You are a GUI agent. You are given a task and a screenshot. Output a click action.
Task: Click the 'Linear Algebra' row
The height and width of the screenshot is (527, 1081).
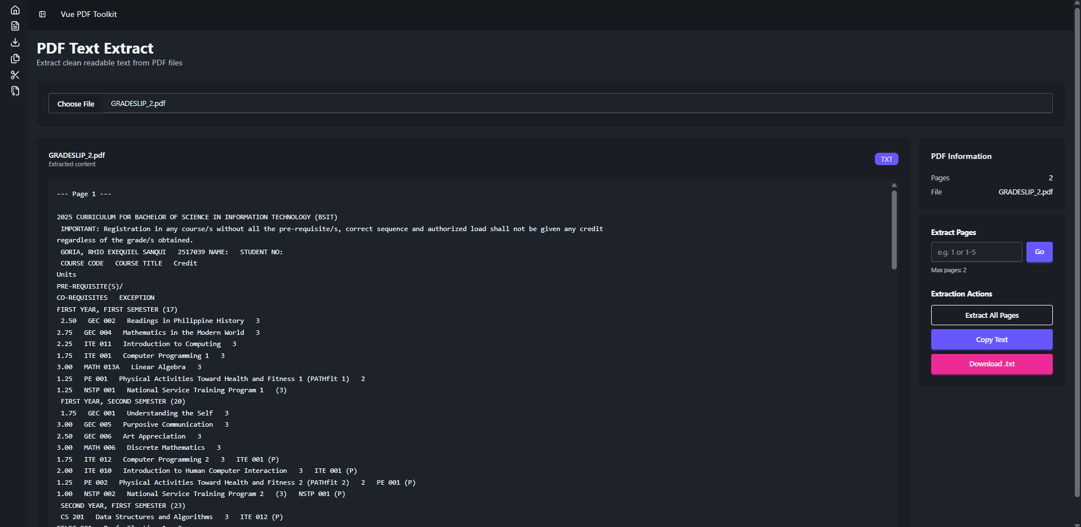(x=129, y=367)
